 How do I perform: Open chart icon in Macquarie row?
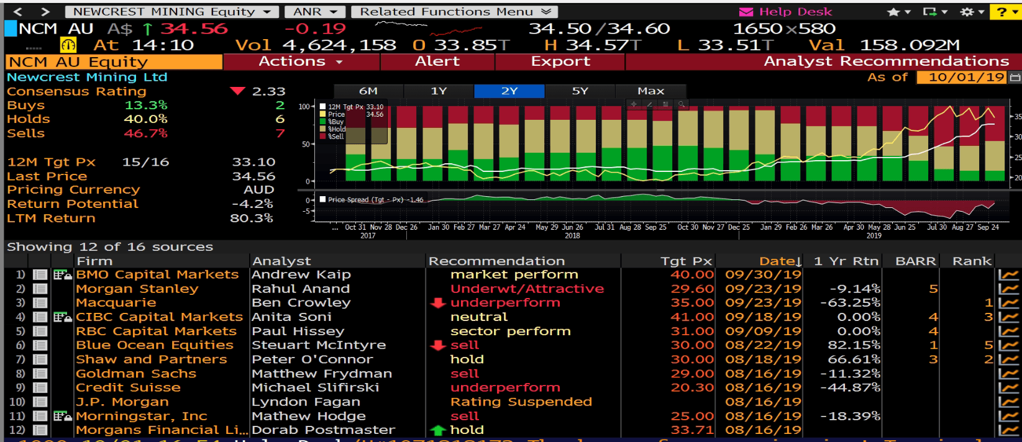pos(1009,303)
